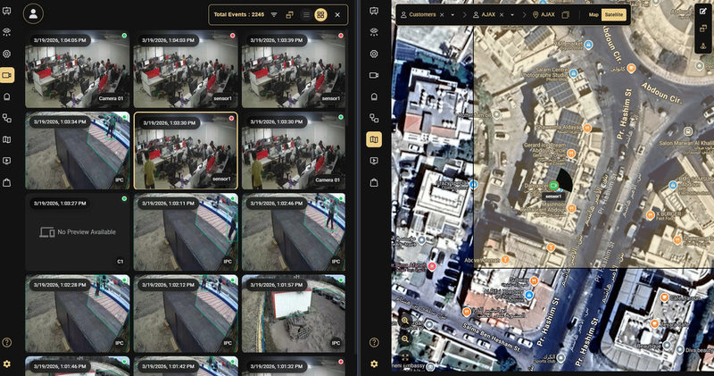Open yellow settings gear in events panel sidebar

7,363
